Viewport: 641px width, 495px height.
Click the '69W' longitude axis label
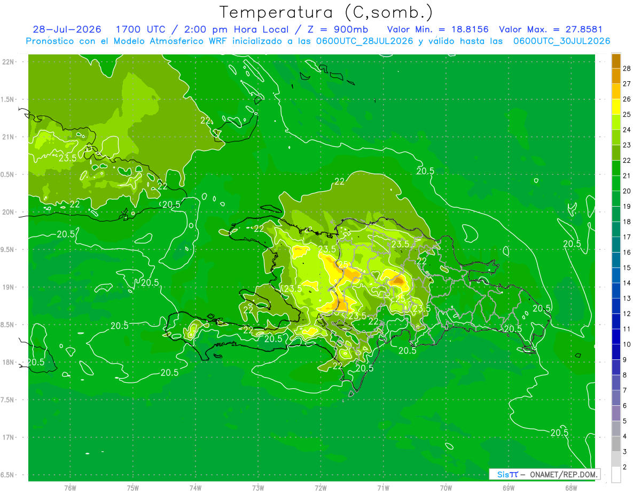509,488
